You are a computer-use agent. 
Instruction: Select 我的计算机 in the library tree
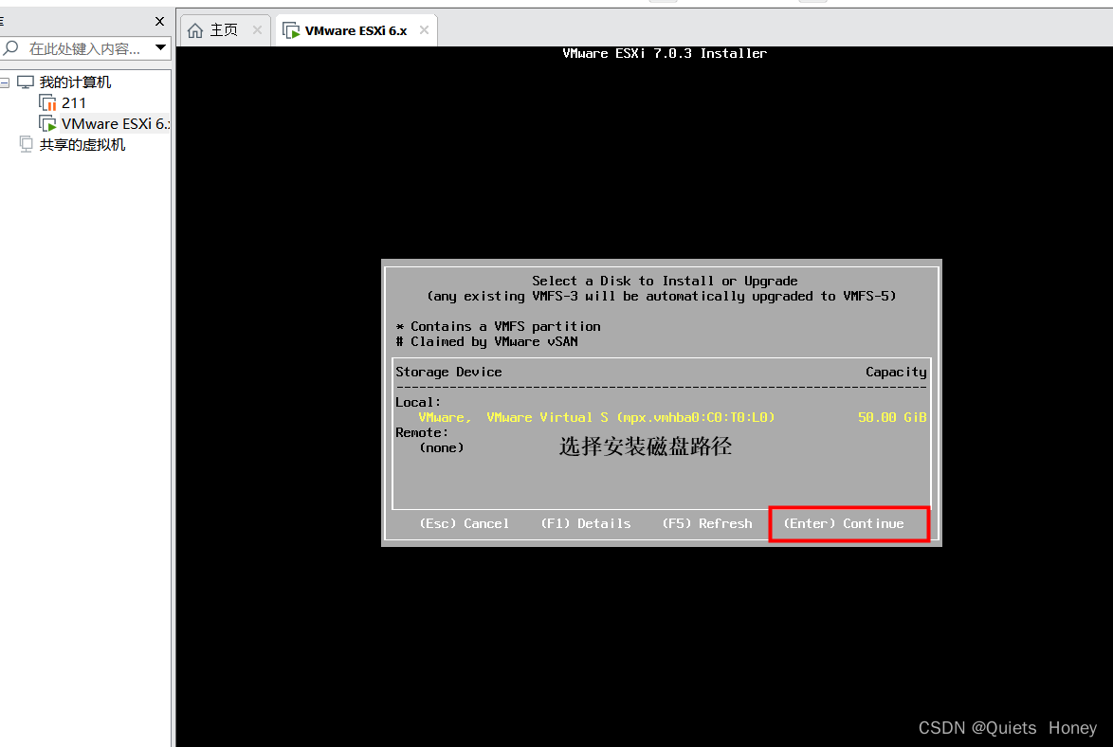tap(75, 82)
